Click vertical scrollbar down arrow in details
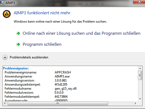 pos(140,99)
